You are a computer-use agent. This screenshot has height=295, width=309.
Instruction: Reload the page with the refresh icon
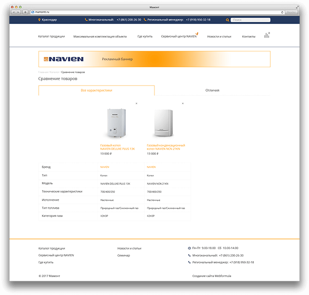(x=282, y=12)
